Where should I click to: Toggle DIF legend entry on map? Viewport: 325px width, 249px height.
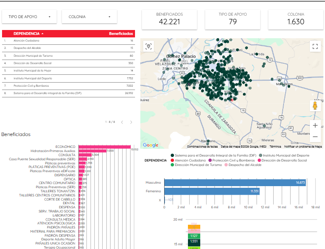[213, 155]
